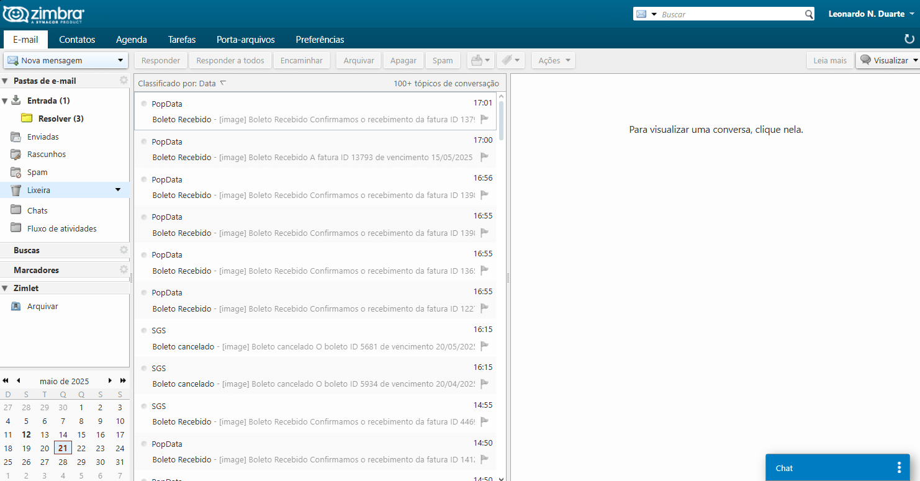The image size is (920, 481).
Task: Click the search magnifier icon
Action: click(808, 13)
